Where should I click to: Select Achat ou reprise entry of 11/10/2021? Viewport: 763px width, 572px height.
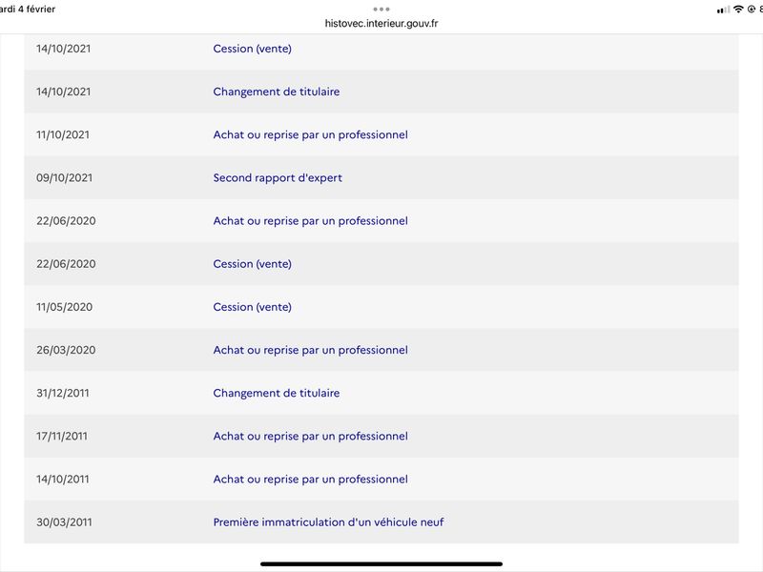pos(311,134)
